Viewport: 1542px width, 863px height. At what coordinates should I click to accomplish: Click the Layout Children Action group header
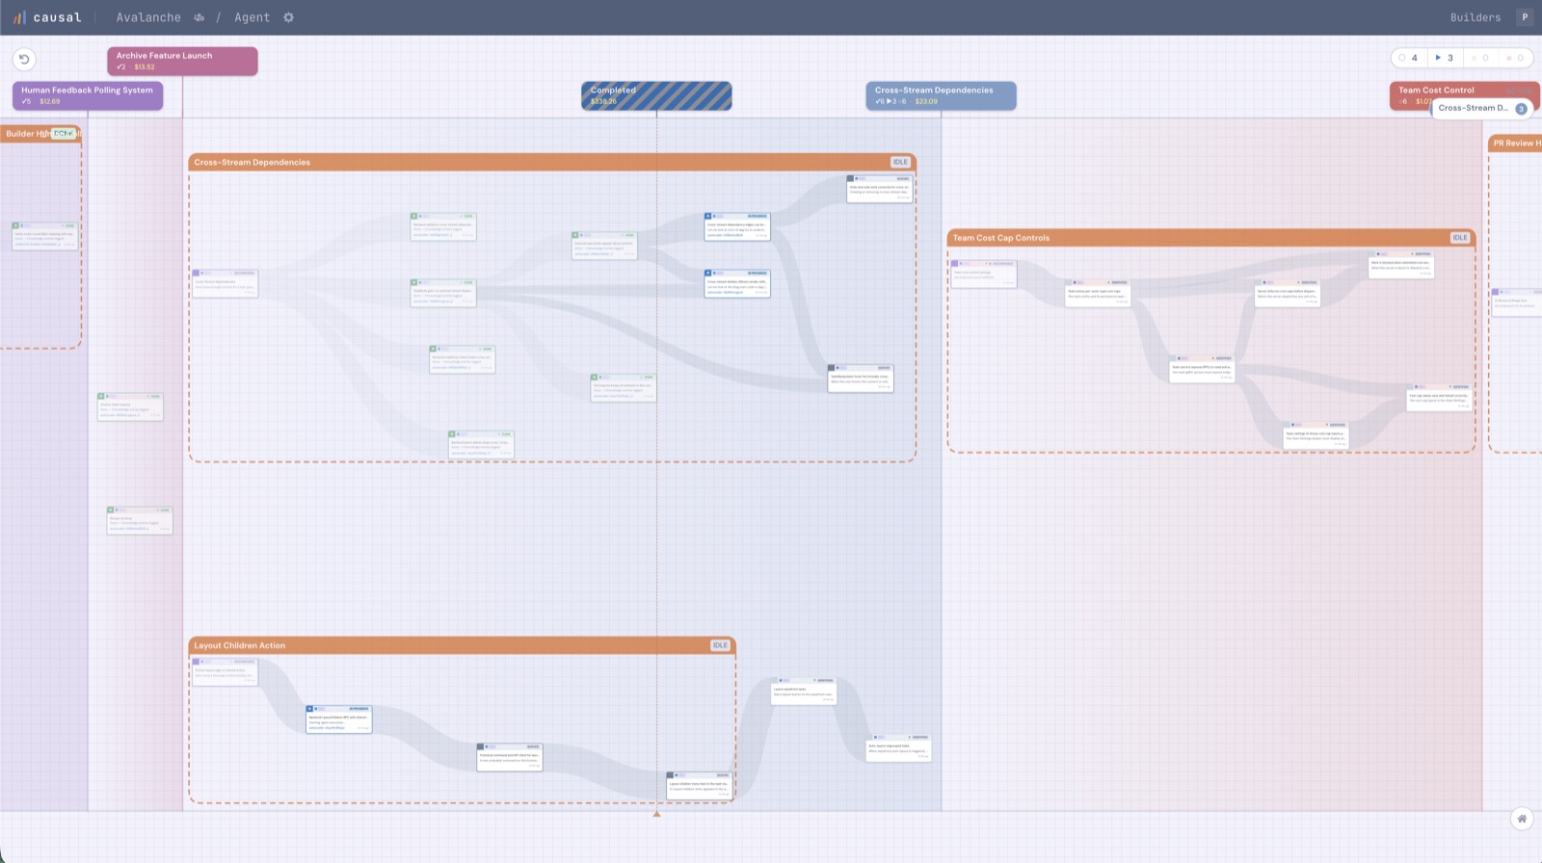pyautogui.click(x=462, y=645)
